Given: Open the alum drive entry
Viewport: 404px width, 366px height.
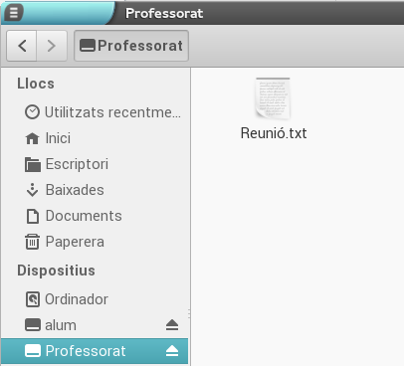Looking at the screenshot, I should tap(96, 325).
